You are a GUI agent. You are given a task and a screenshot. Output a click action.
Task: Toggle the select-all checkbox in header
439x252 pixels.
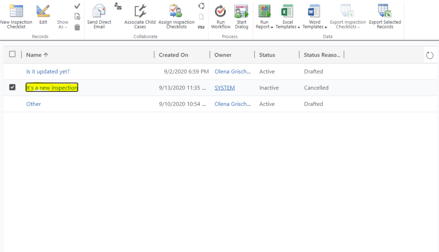pyautogui.click(x=12, y=54)
